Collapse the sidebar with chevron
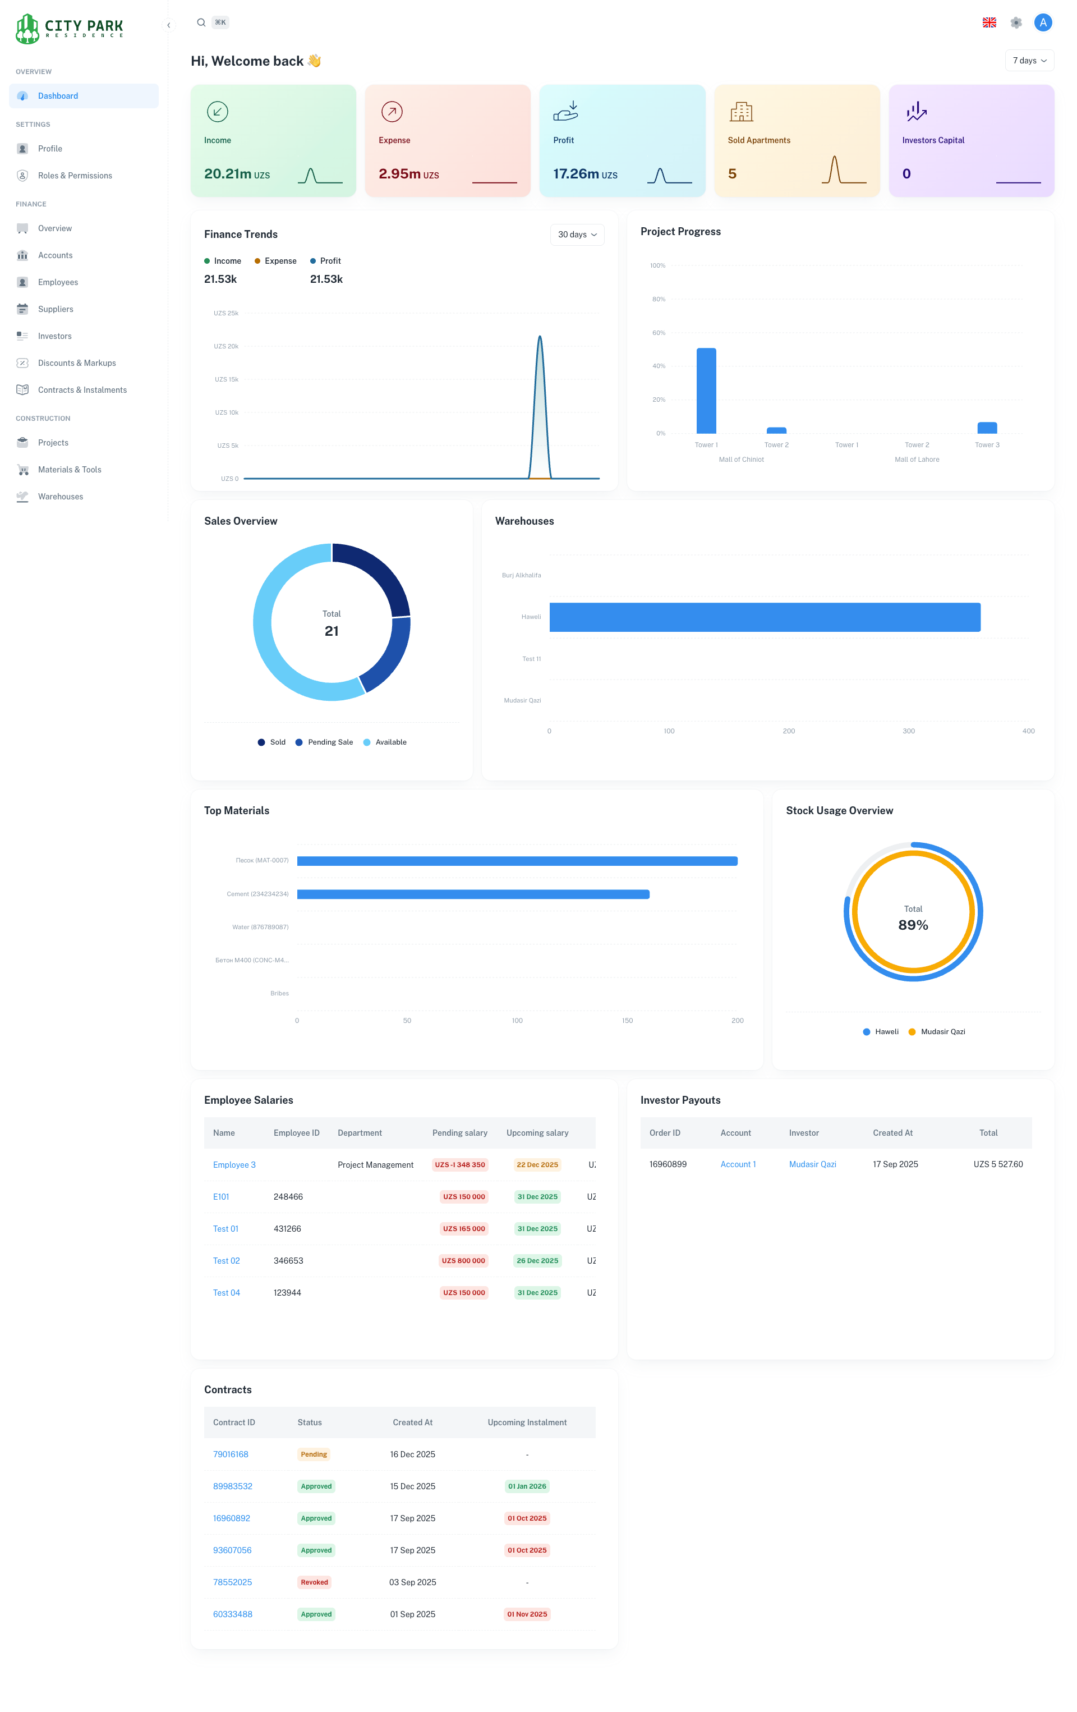 pos(168,26)
